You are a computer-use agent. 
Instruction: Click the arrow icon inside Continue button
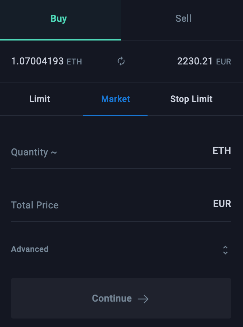(143, 299)
